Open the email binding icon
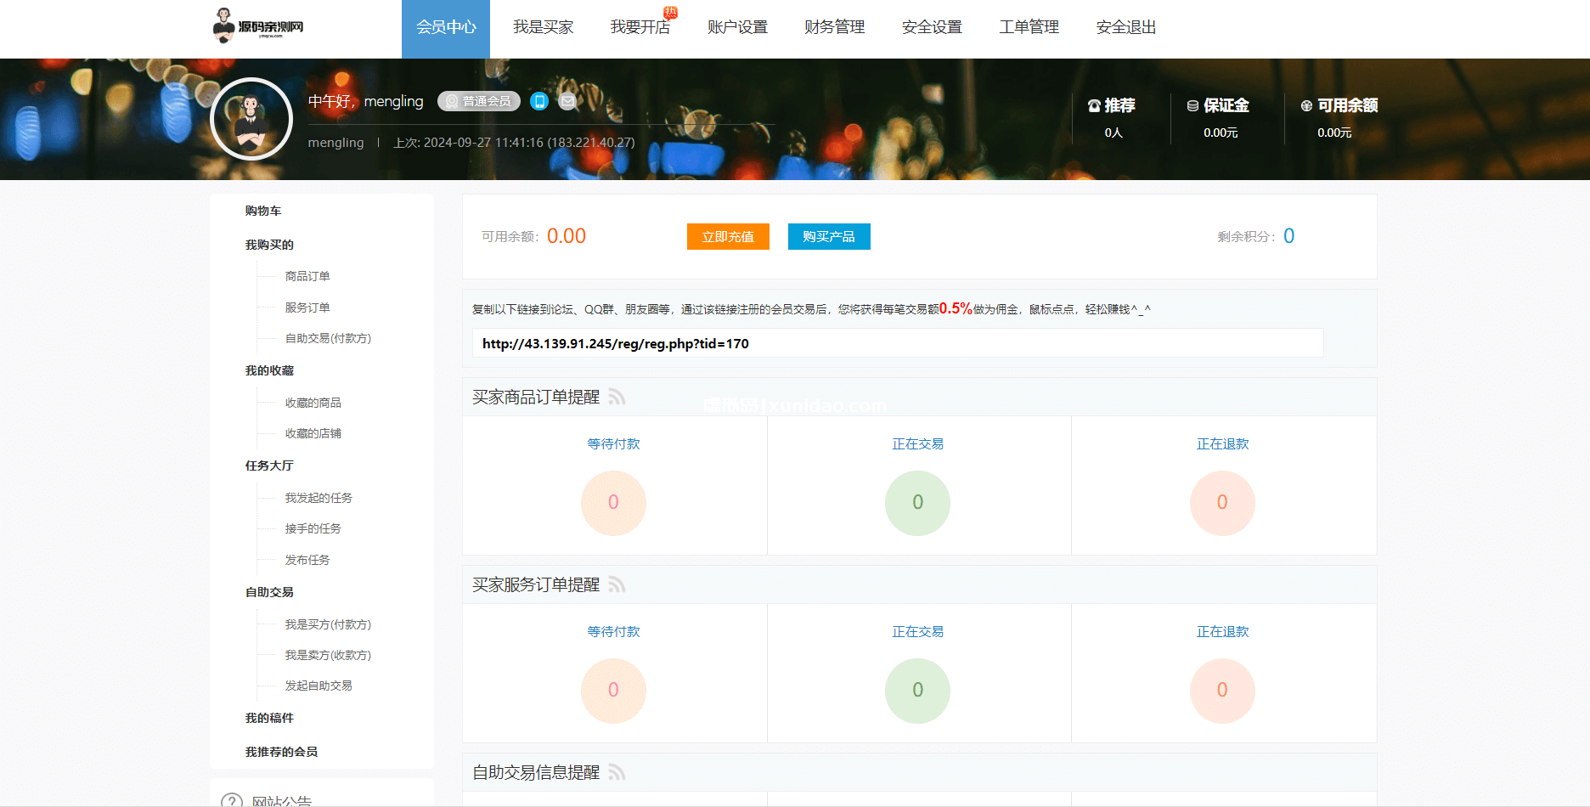 click(x=567, y=100)
